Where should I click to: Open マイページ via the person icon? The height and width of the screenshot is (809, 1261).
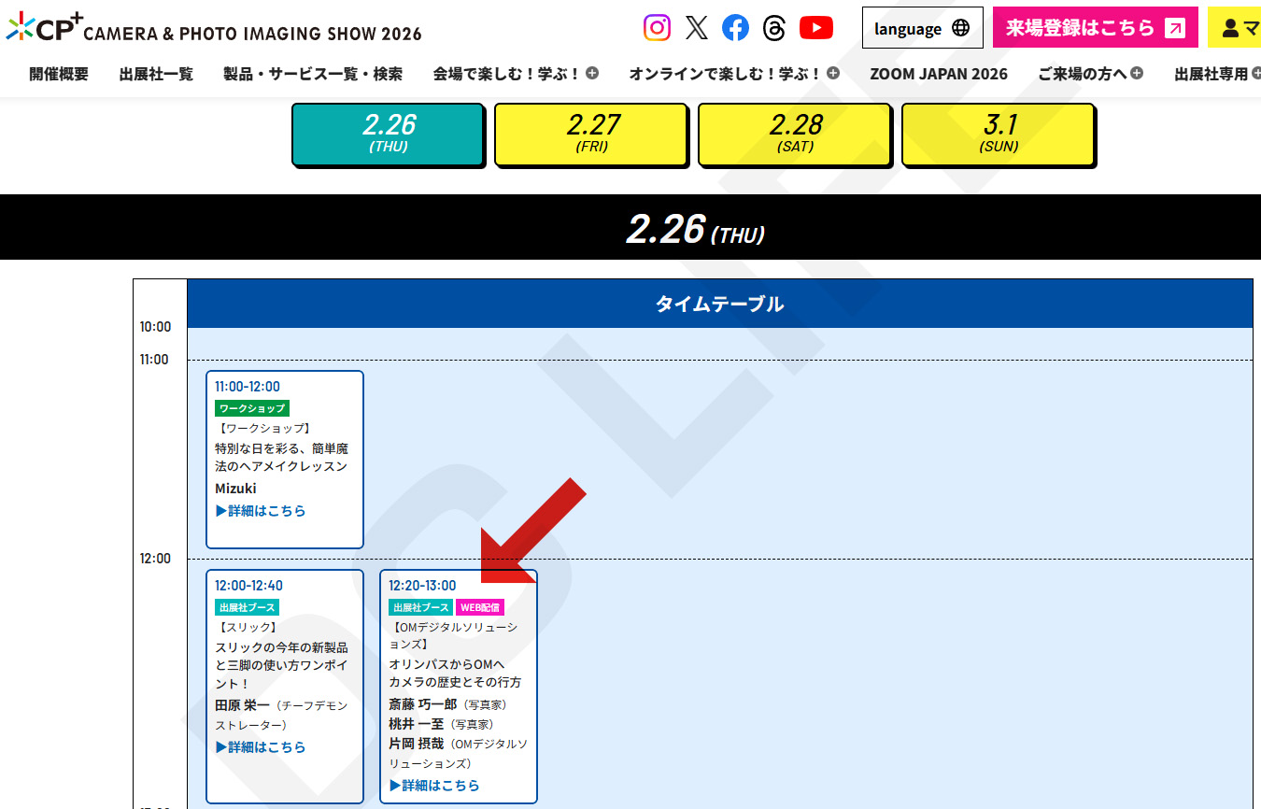(x=1235, y=28)
